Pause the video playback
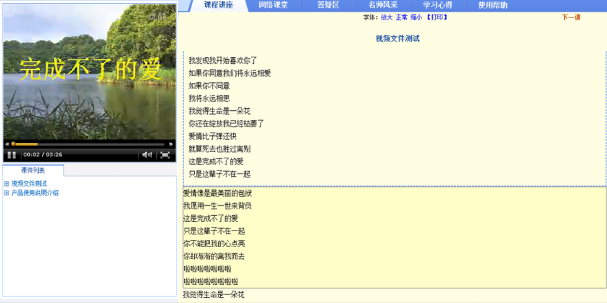Viewport: 607px width, 303px height. 11,155
